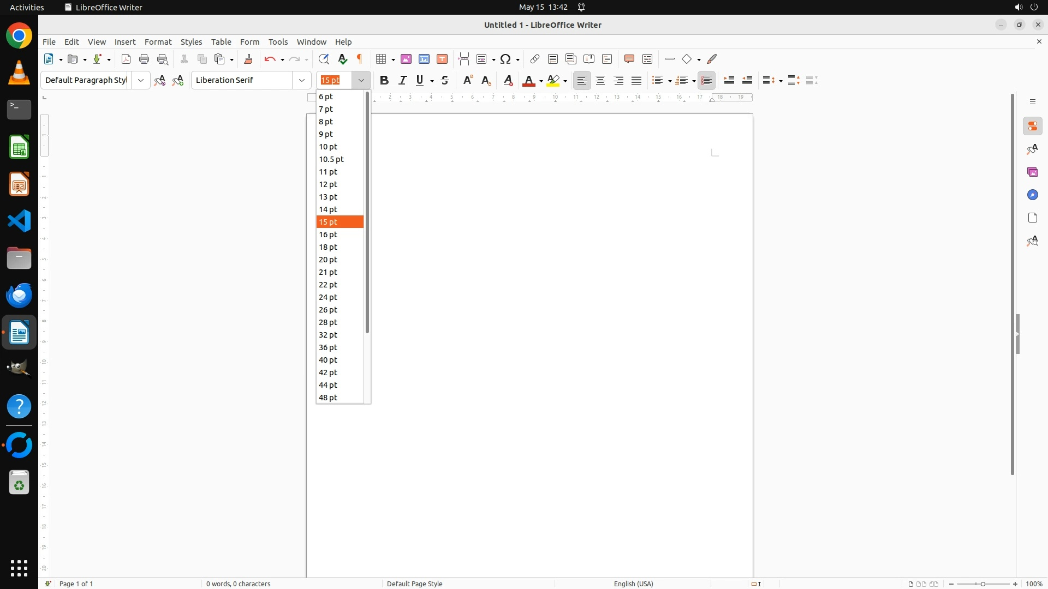Viewport: 1048px width, 589px height.
Task: Click the Insert Image icon
Action: coord(406,59)
